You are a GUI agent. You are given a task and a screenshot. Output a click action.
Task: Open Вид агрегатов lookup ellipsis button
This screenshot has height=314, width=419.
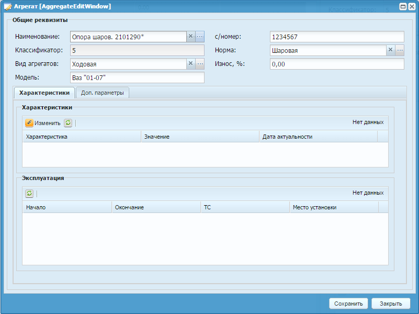pyautogui.click(x=200, y=64)
